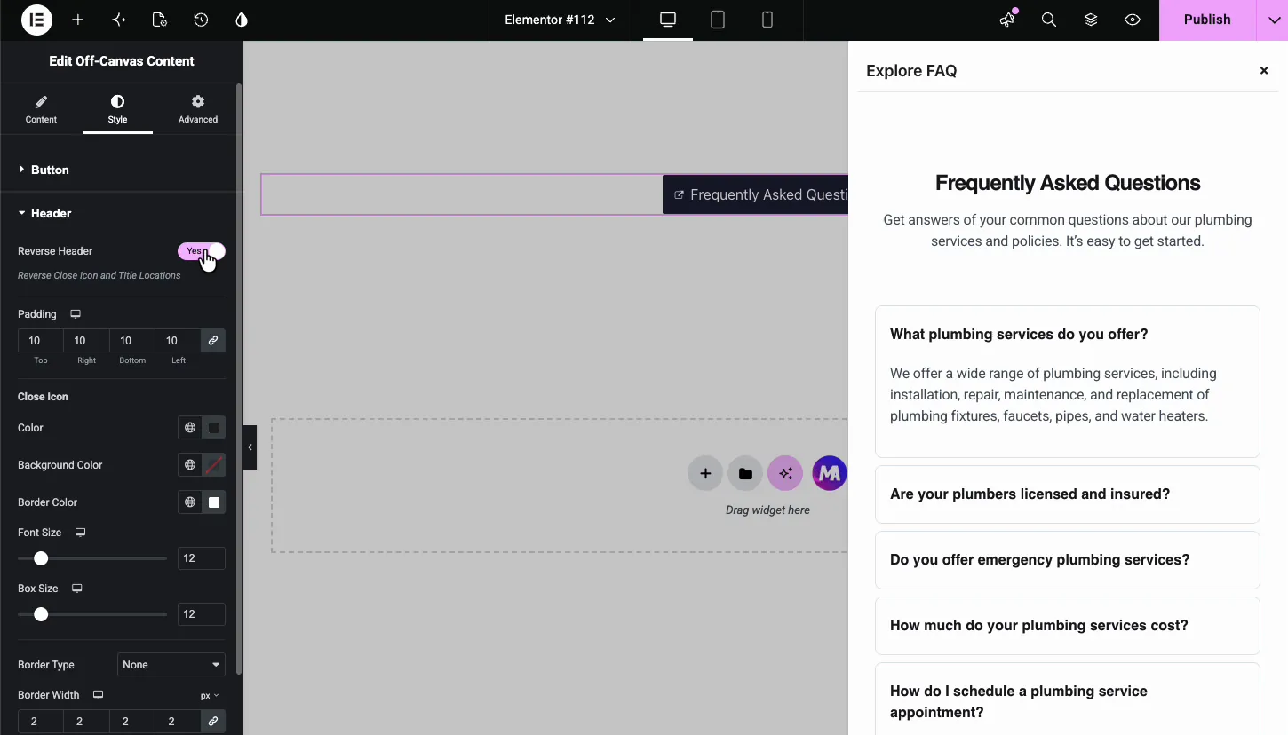Switch to tablet preview mode
1288x735 pixels.
click(718, 20)
